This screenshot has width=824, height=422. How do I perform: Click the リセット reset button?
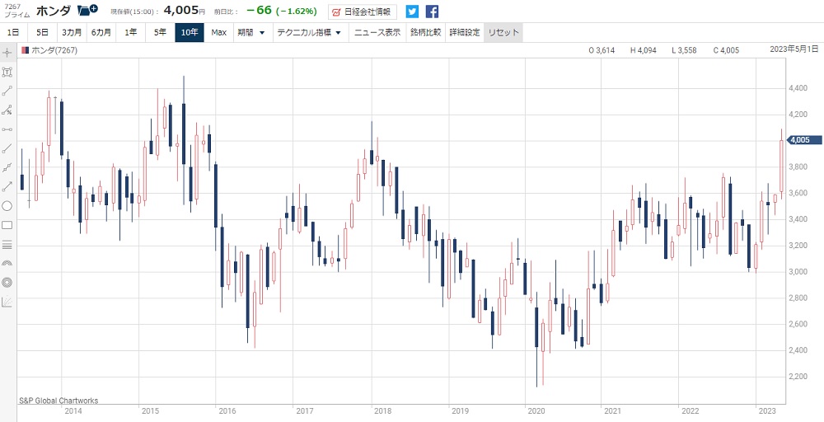(x=503, y=33)
